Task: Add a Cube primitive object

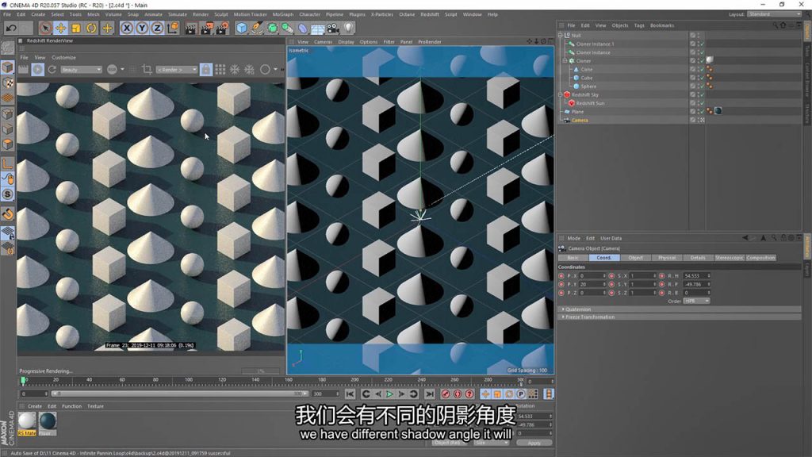Action: [242, 28]
